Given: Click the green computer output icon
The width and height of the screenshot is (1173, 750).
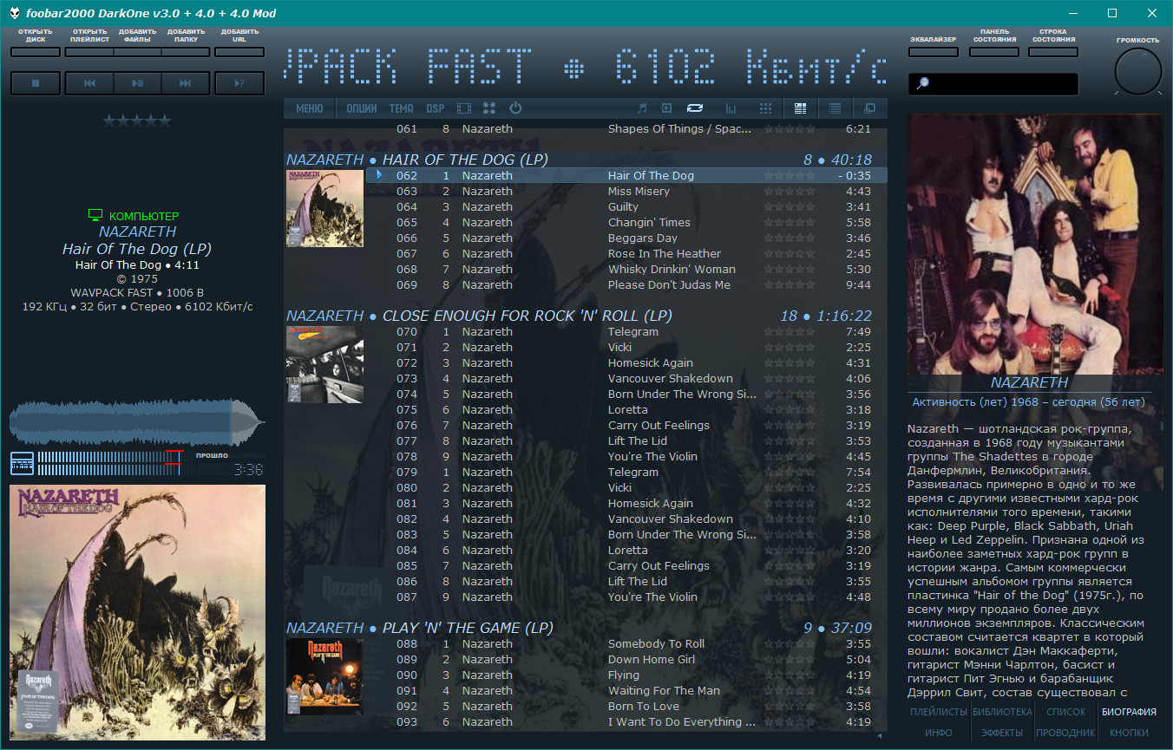Looking at the screenshot, I should [x=95, y=215].
